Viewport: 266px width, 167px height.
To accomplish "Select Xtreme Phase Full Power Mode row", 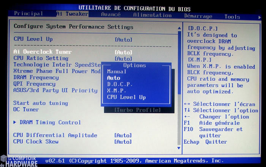I will [57, 71].
